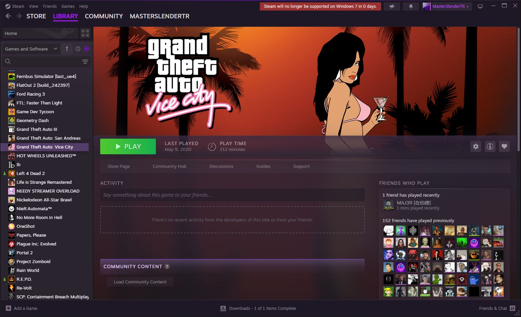Open the Help menu
Screen dimensions: 521x317
click(84, 6)
